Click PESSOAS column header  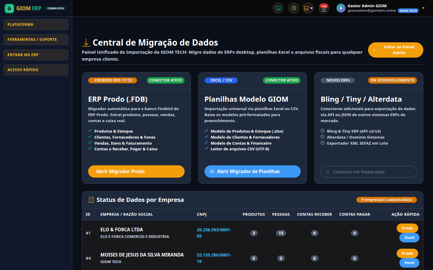tap(281, 214)
